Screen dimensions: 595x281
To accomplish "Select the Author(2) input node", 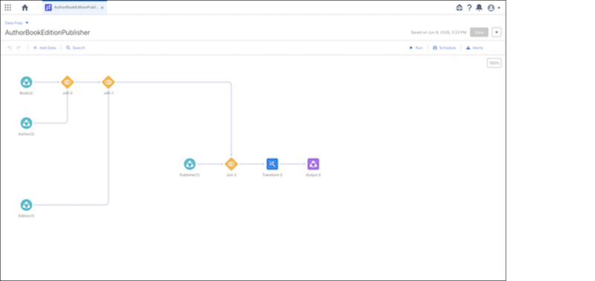I will 26,123.
